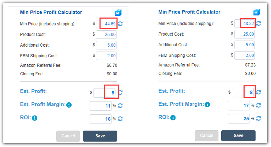Cancel changes in the left calculator
This screenshot has height=147, width=271.
click(68, 136)
